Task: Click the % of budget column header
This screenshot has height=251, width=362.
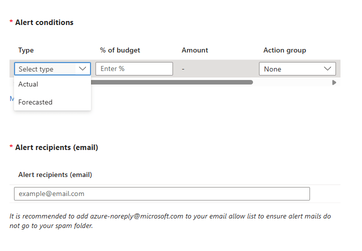Action: (x=120, y=50)
